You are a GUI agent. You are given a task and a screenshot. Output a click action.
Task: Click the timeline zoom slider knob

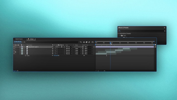98,71
